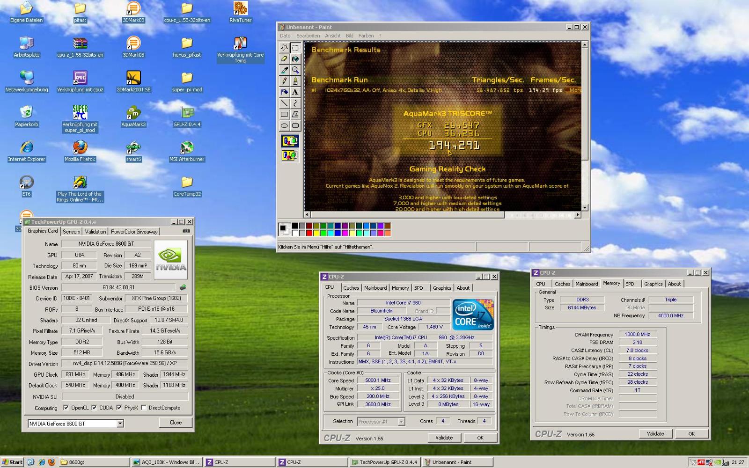Click Validate in the CPU-Z processor window

coord(444,438)
